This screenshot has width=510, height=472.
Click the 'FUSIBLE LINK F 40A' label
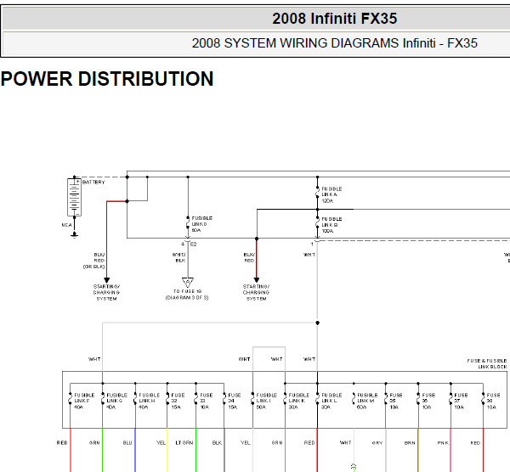click(x=84, y=401)
